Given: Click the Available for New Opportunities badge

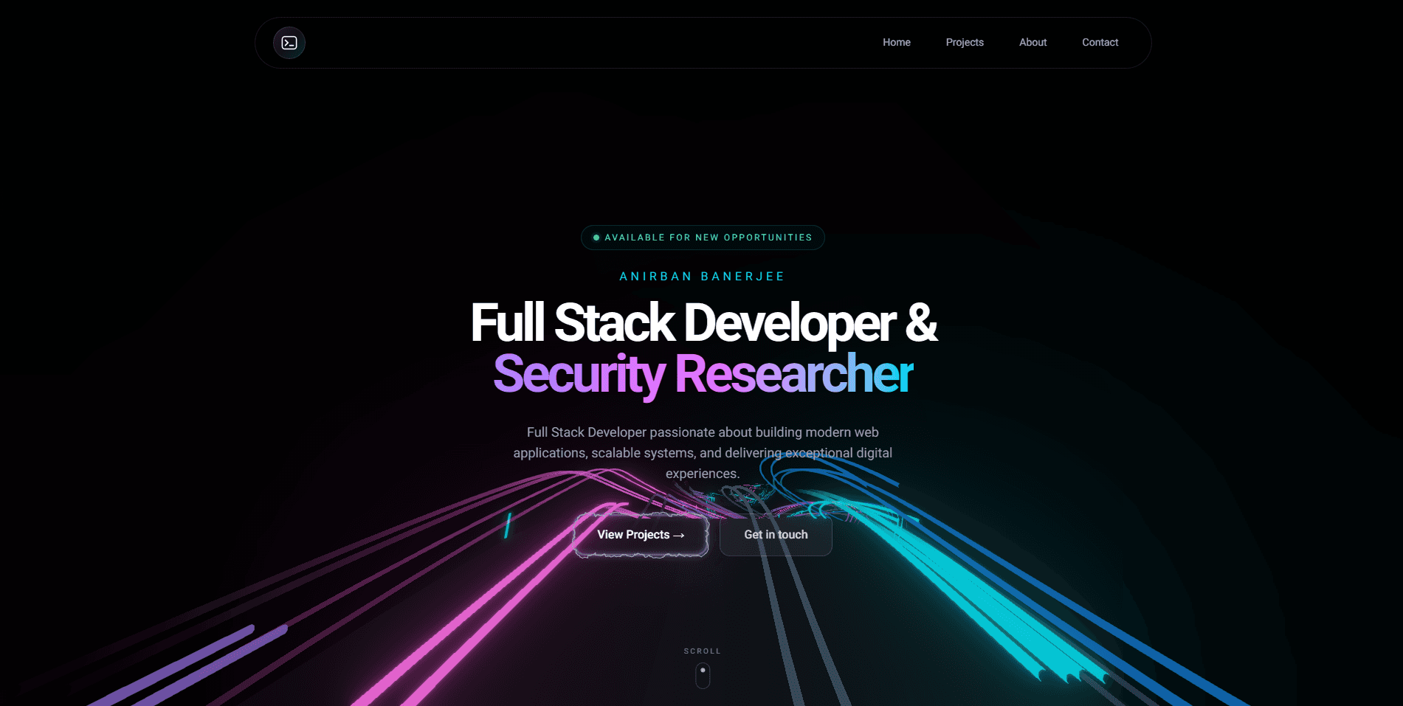Looking at the screenshot, I should pyautogui.click(x=703, y=238).
